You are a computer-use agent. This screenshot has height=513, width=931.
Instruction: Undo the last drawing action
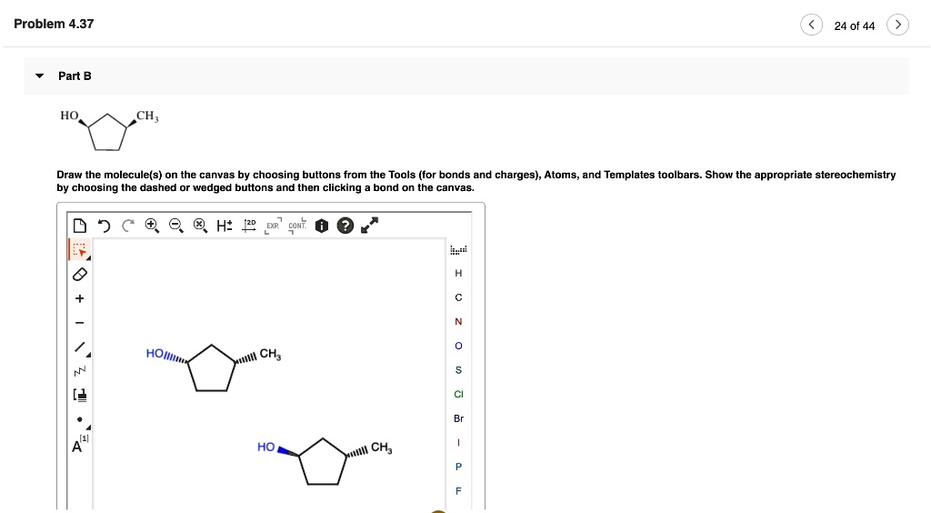point(104,226)
